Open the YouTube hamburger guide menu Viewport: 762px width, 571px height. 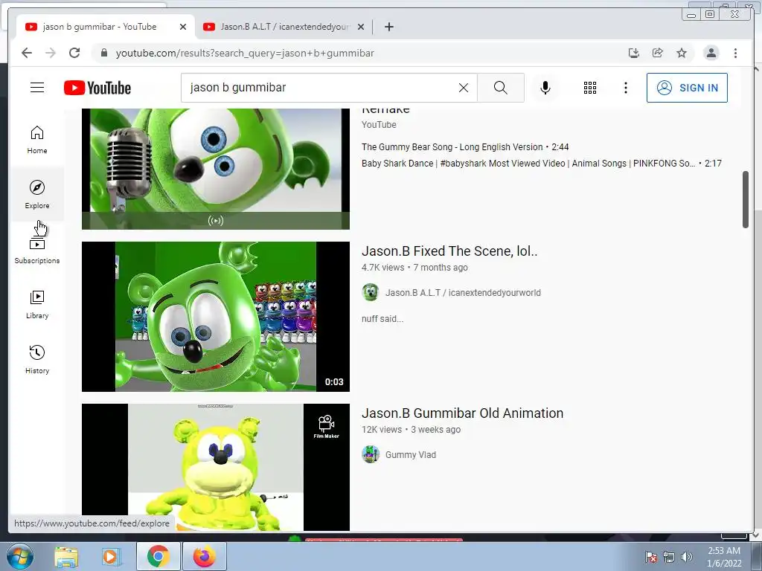(x=37, y=88)
